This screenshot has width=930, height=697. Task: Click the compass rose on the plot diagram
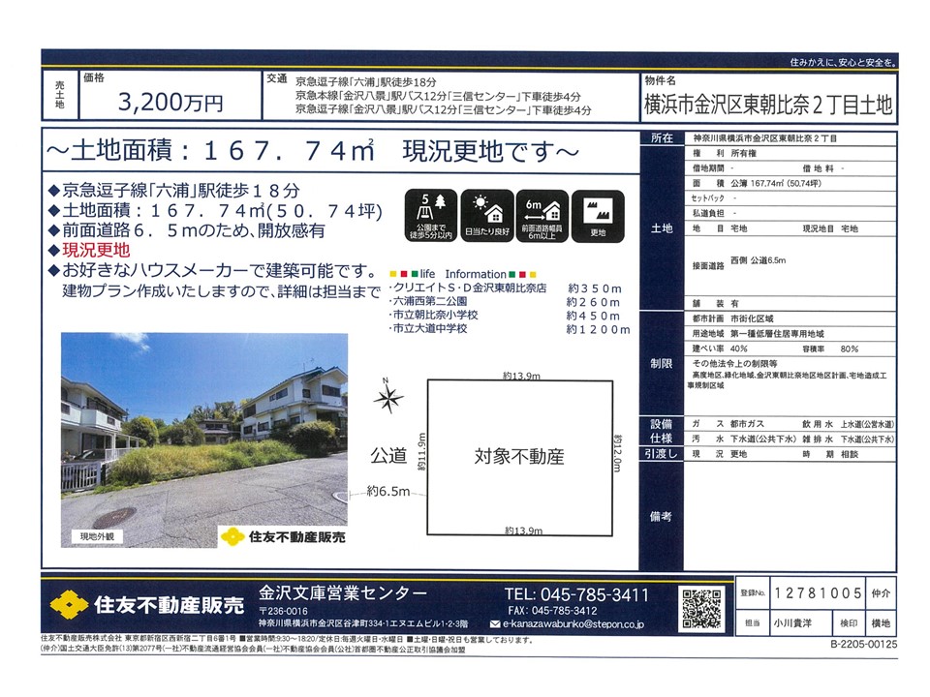pos(390,397)
